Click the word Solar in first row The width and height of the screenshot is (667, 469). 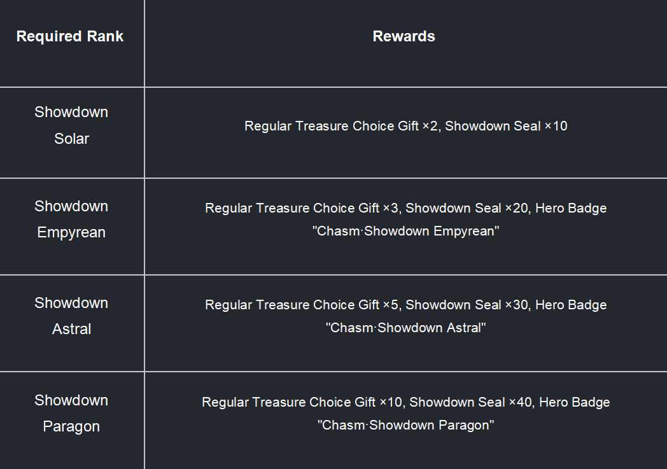71,139
